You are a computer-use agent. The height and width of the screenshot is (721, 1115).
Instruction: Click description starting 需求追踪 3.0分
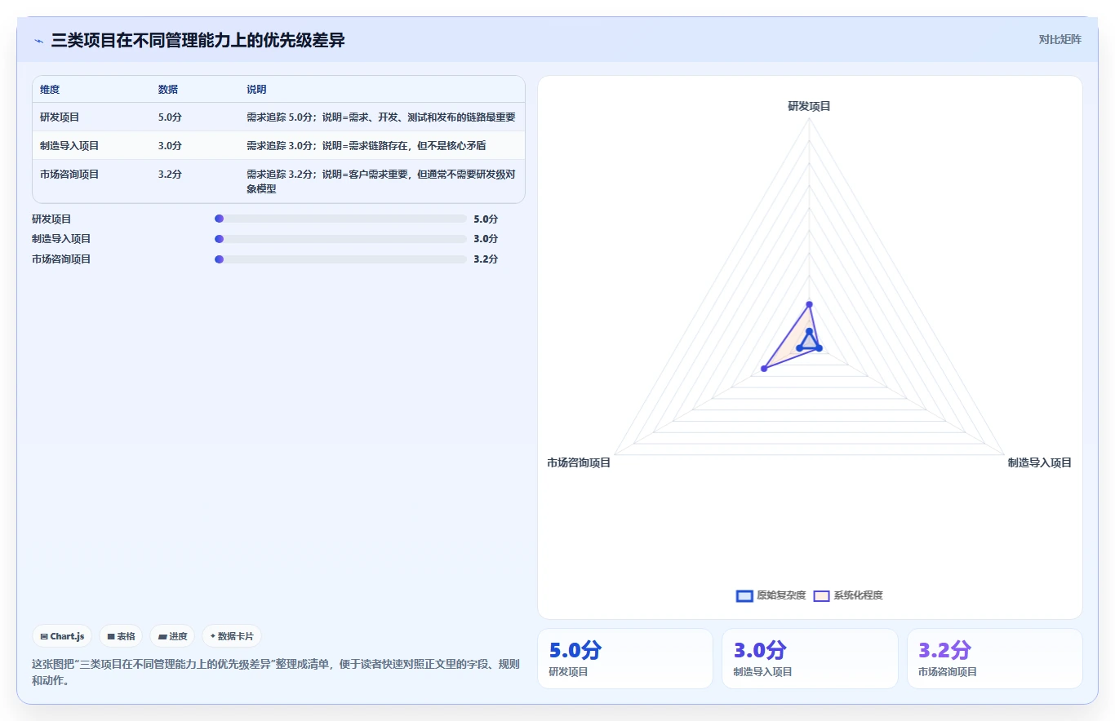click(366, 146)
